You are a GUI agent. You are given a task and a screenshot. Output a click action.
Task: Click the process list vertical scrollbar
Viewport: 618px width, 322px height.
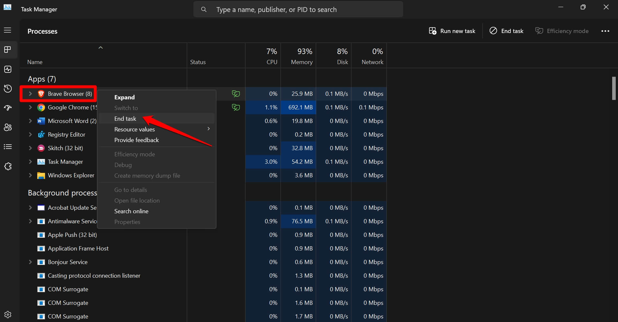tap(613, 88)
